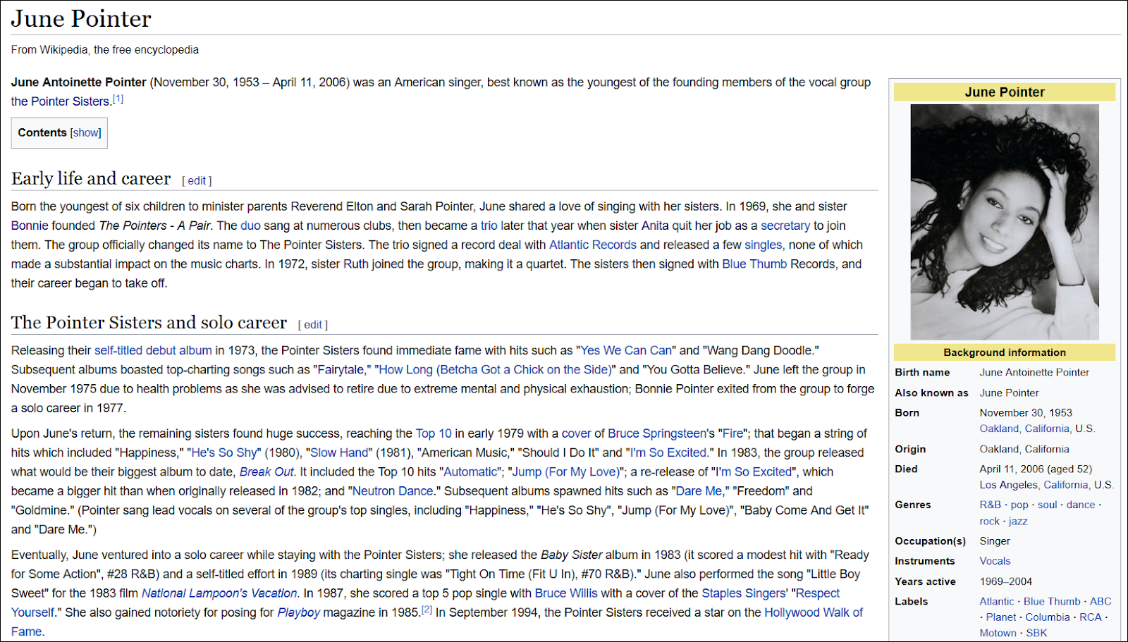Follow the Bonnie link
Screen dimensions: 1128x642
[30, 226]
